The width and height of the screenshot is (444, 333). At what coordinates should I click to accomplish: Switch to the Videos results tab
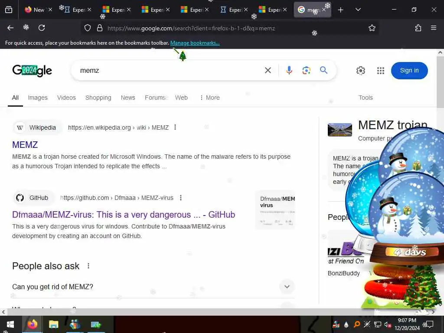[66, 98]
